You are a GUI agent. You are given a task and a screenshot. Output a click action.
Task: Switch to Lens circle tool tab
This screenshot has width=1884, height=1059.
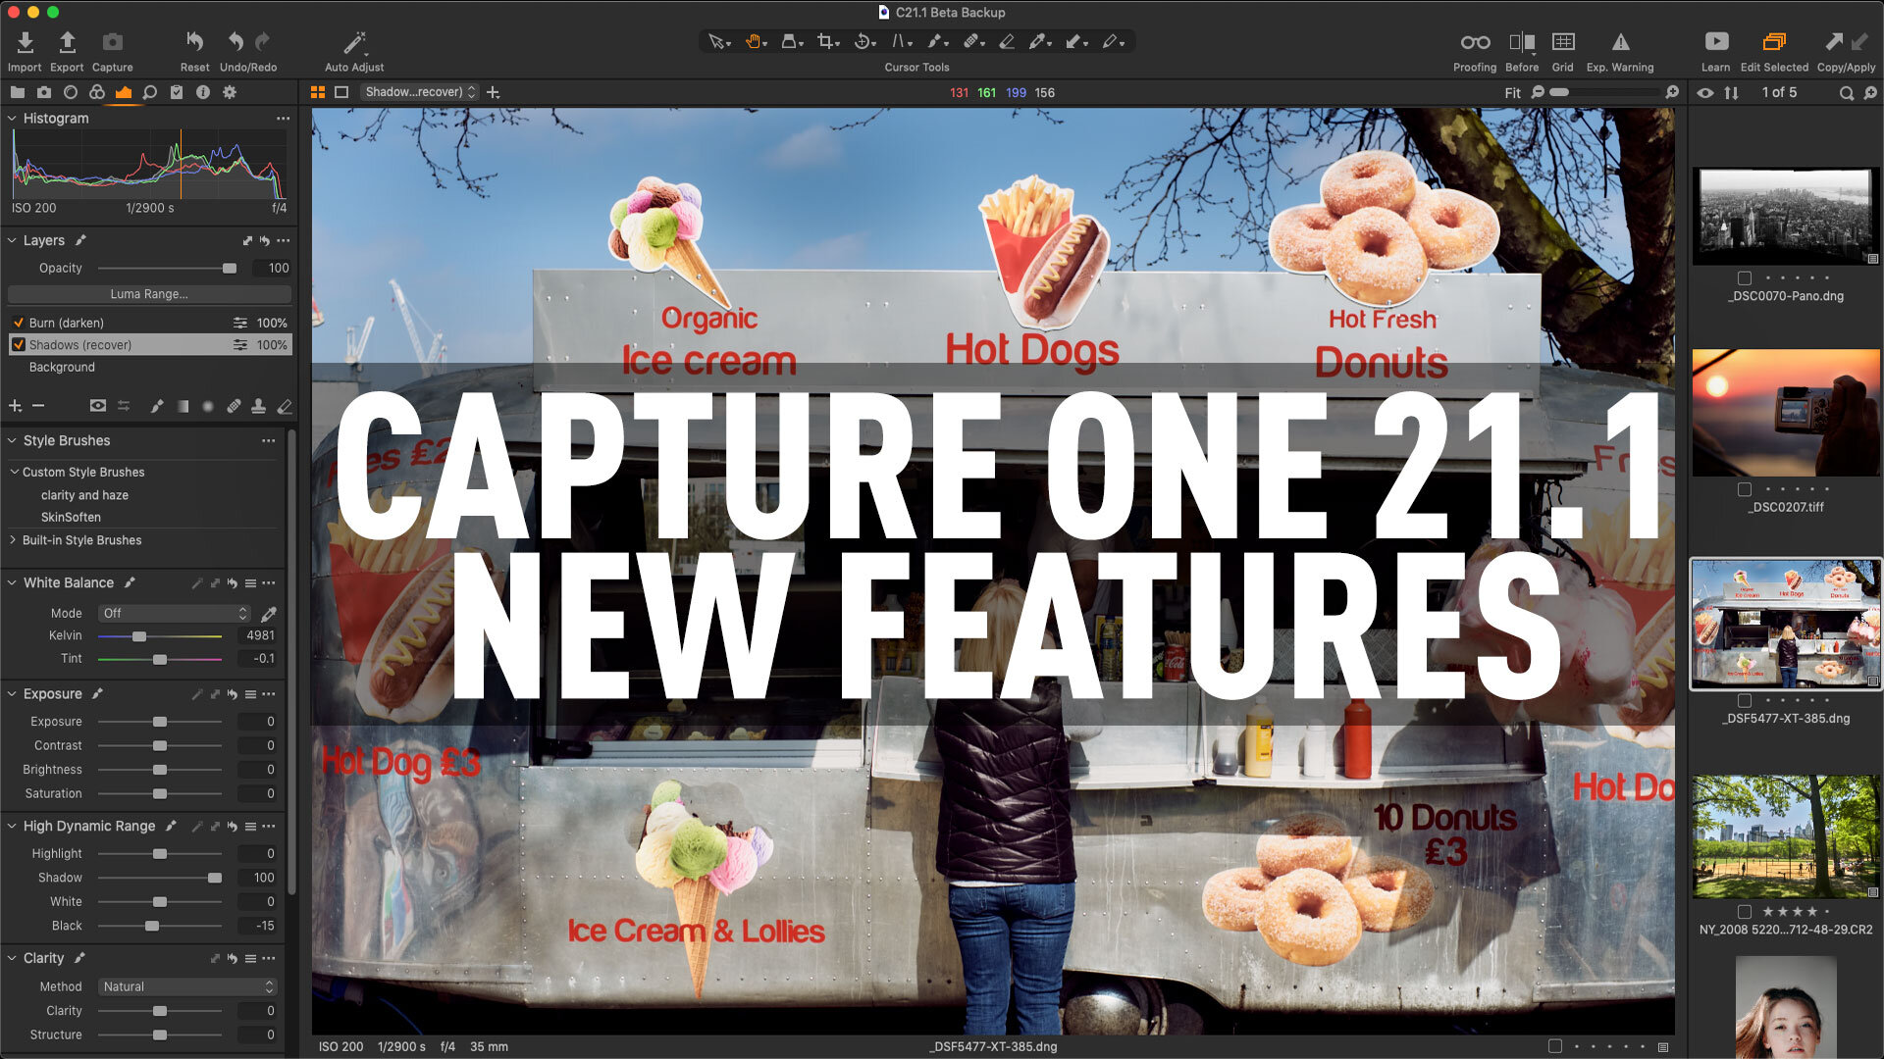point(71,92)
